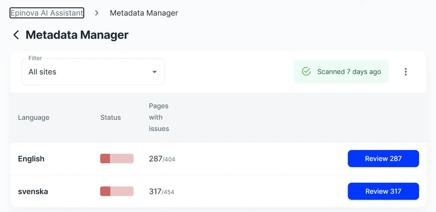The height and width of the screenshot is (212, 436).
Task: Click the breadcrumb chevron separator
Action: [97, 13]
